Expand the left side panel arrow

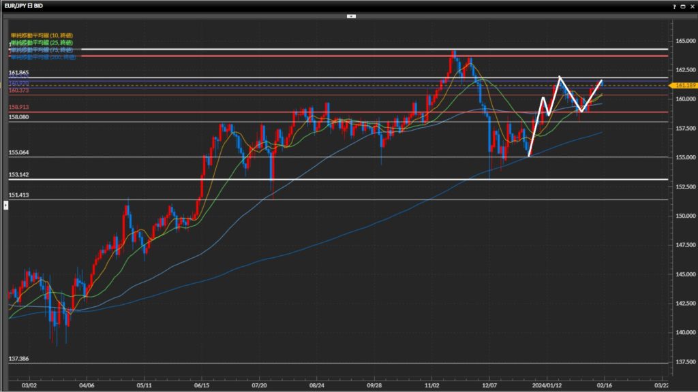click(5, 204)
